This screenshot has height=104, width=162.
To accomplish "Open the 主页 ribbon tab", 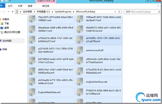I will click(10, 6).
